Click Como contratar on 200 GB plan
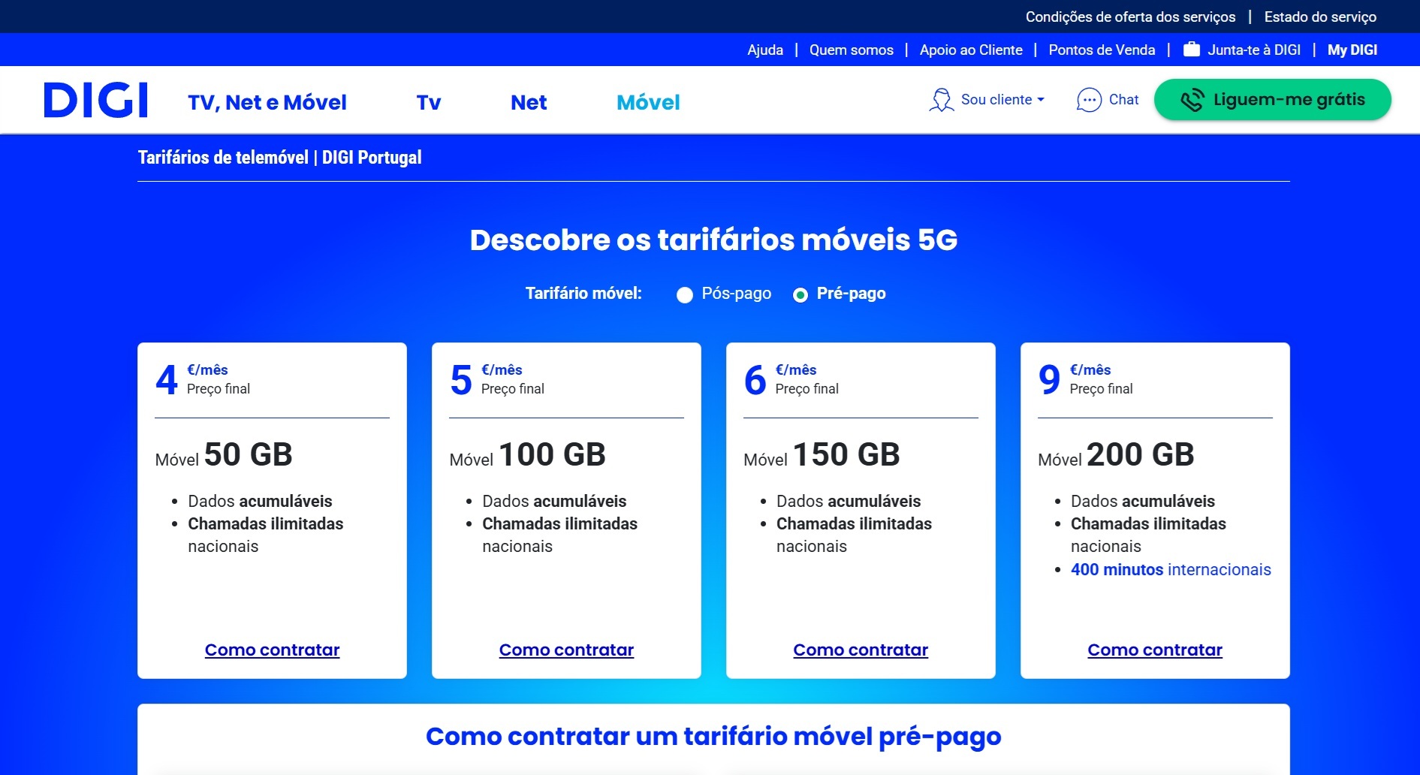This screenshot has width=1420, height=775. (x=1155, y=650)
